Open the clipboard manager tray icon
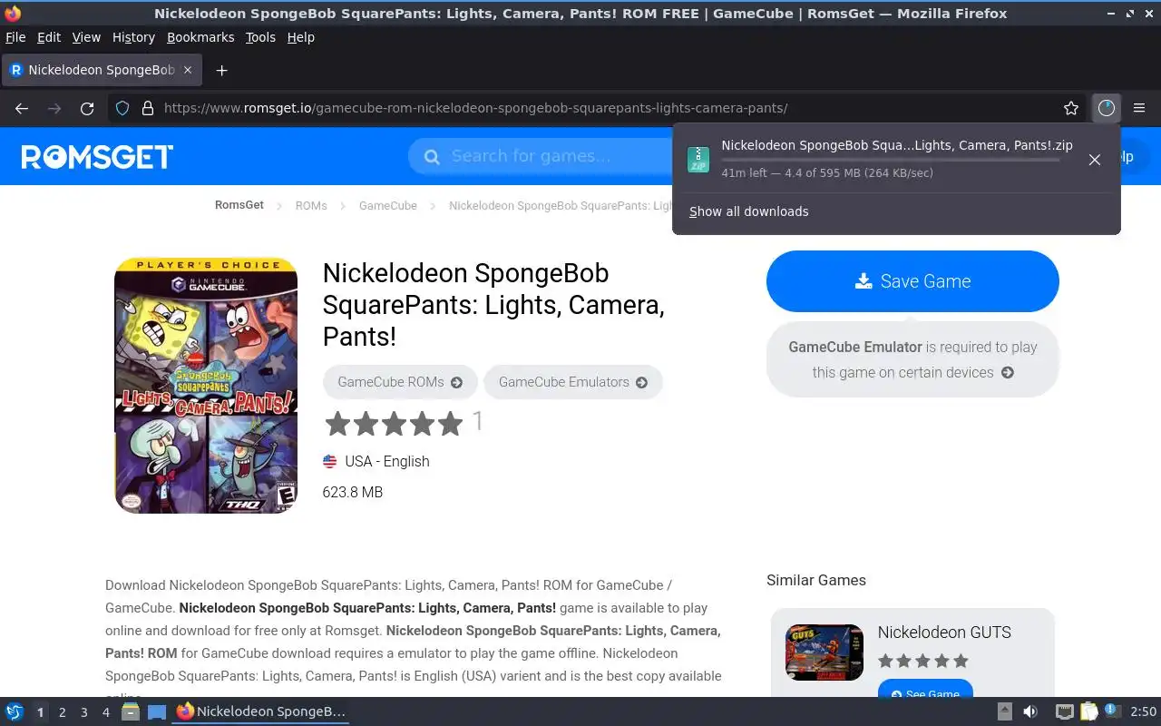This screenshot has height=726, width=1161. [x=1088, y=712]
